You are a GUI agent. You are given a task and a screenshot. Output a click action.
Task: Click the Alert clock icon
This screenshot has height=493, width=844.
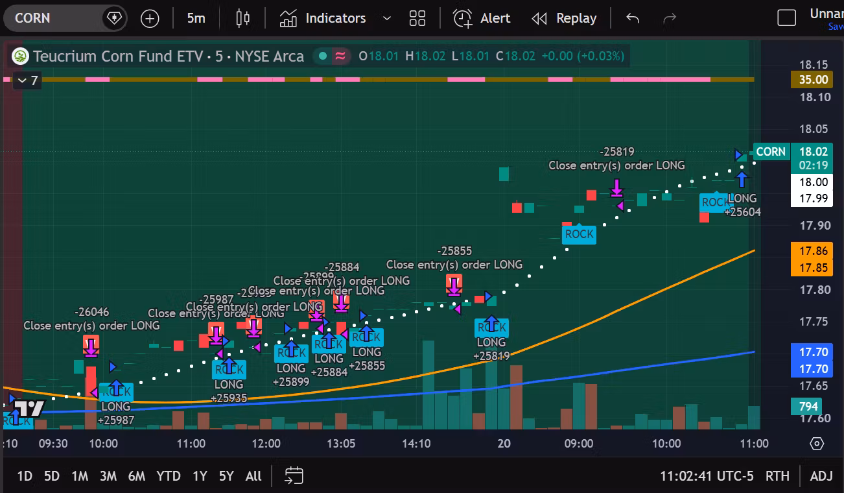(x=462, y=18)
